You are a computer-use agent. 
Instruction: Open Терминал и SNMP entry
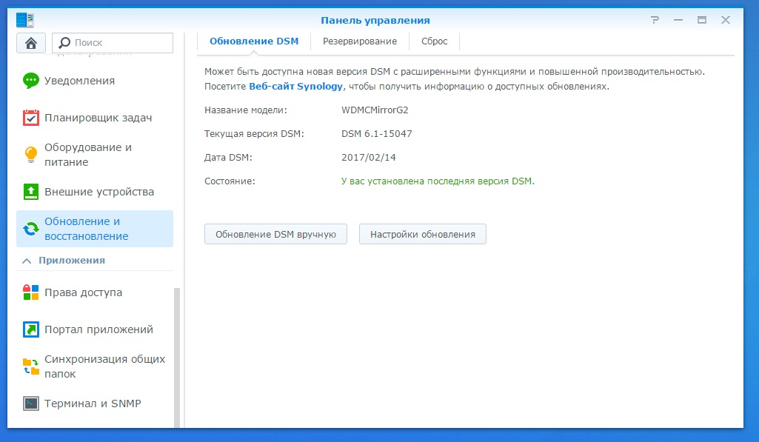[94, 404]
